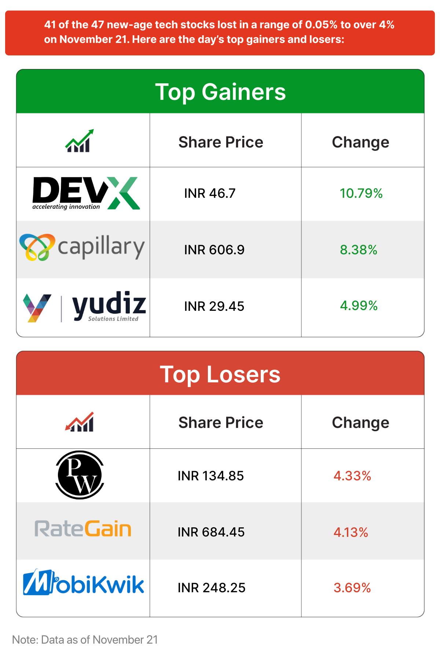Click the 'Data as of November 21' note

click(x=85, y=640)
